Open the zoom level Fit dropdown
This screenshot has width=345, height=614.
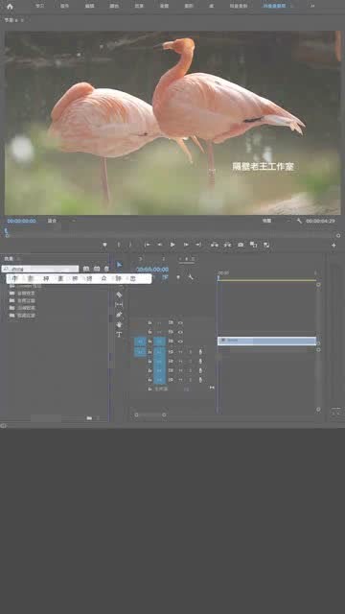[60, 221]
